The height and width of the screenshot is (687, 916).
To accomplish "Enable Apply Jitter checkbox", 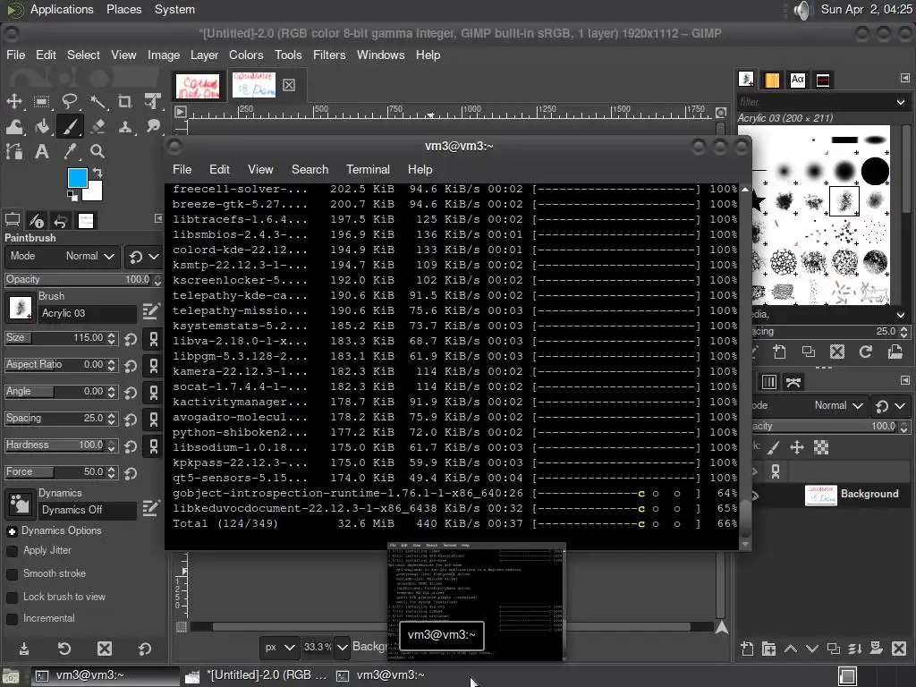I will pos(12,551).
